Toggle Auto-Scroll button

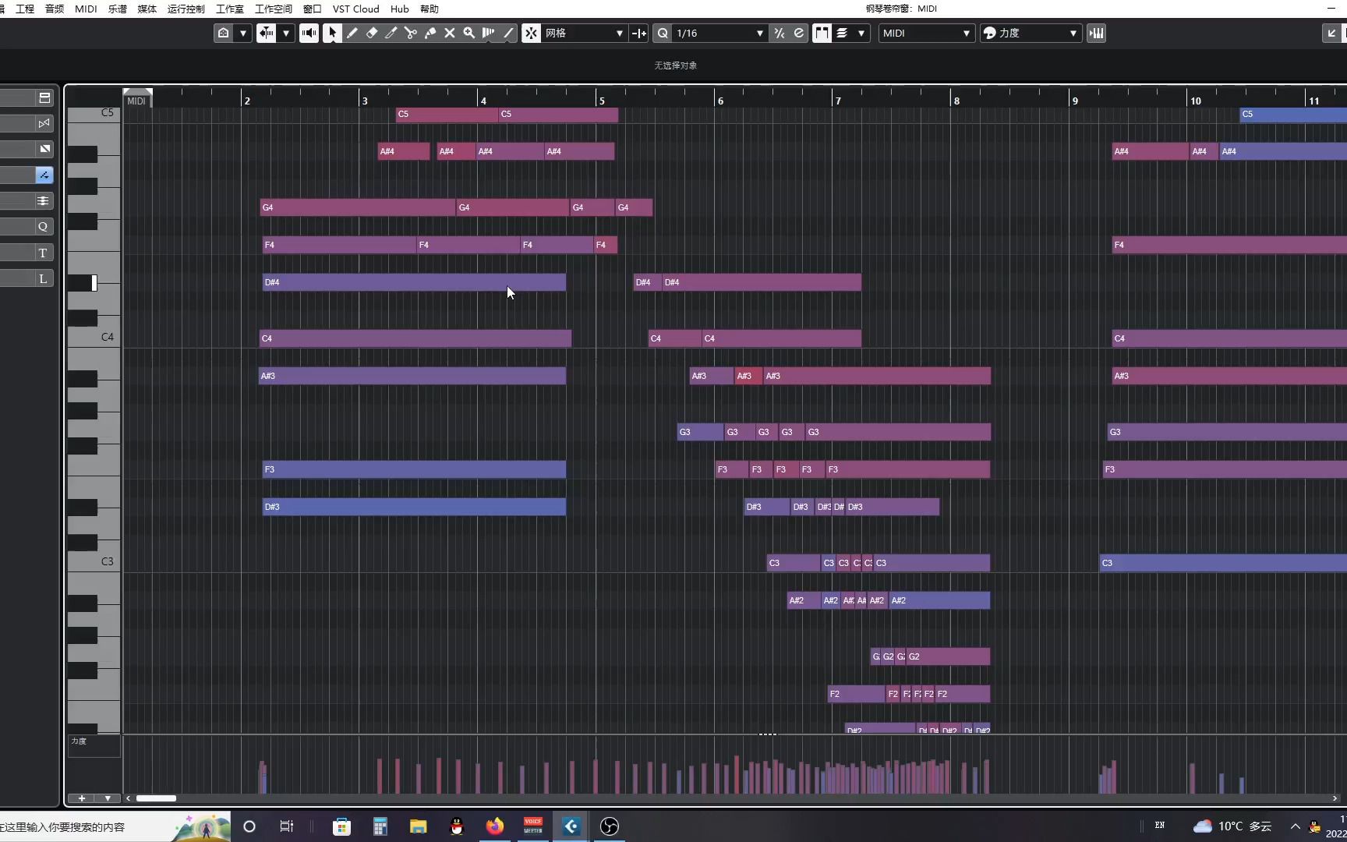[x=267, y=33]
